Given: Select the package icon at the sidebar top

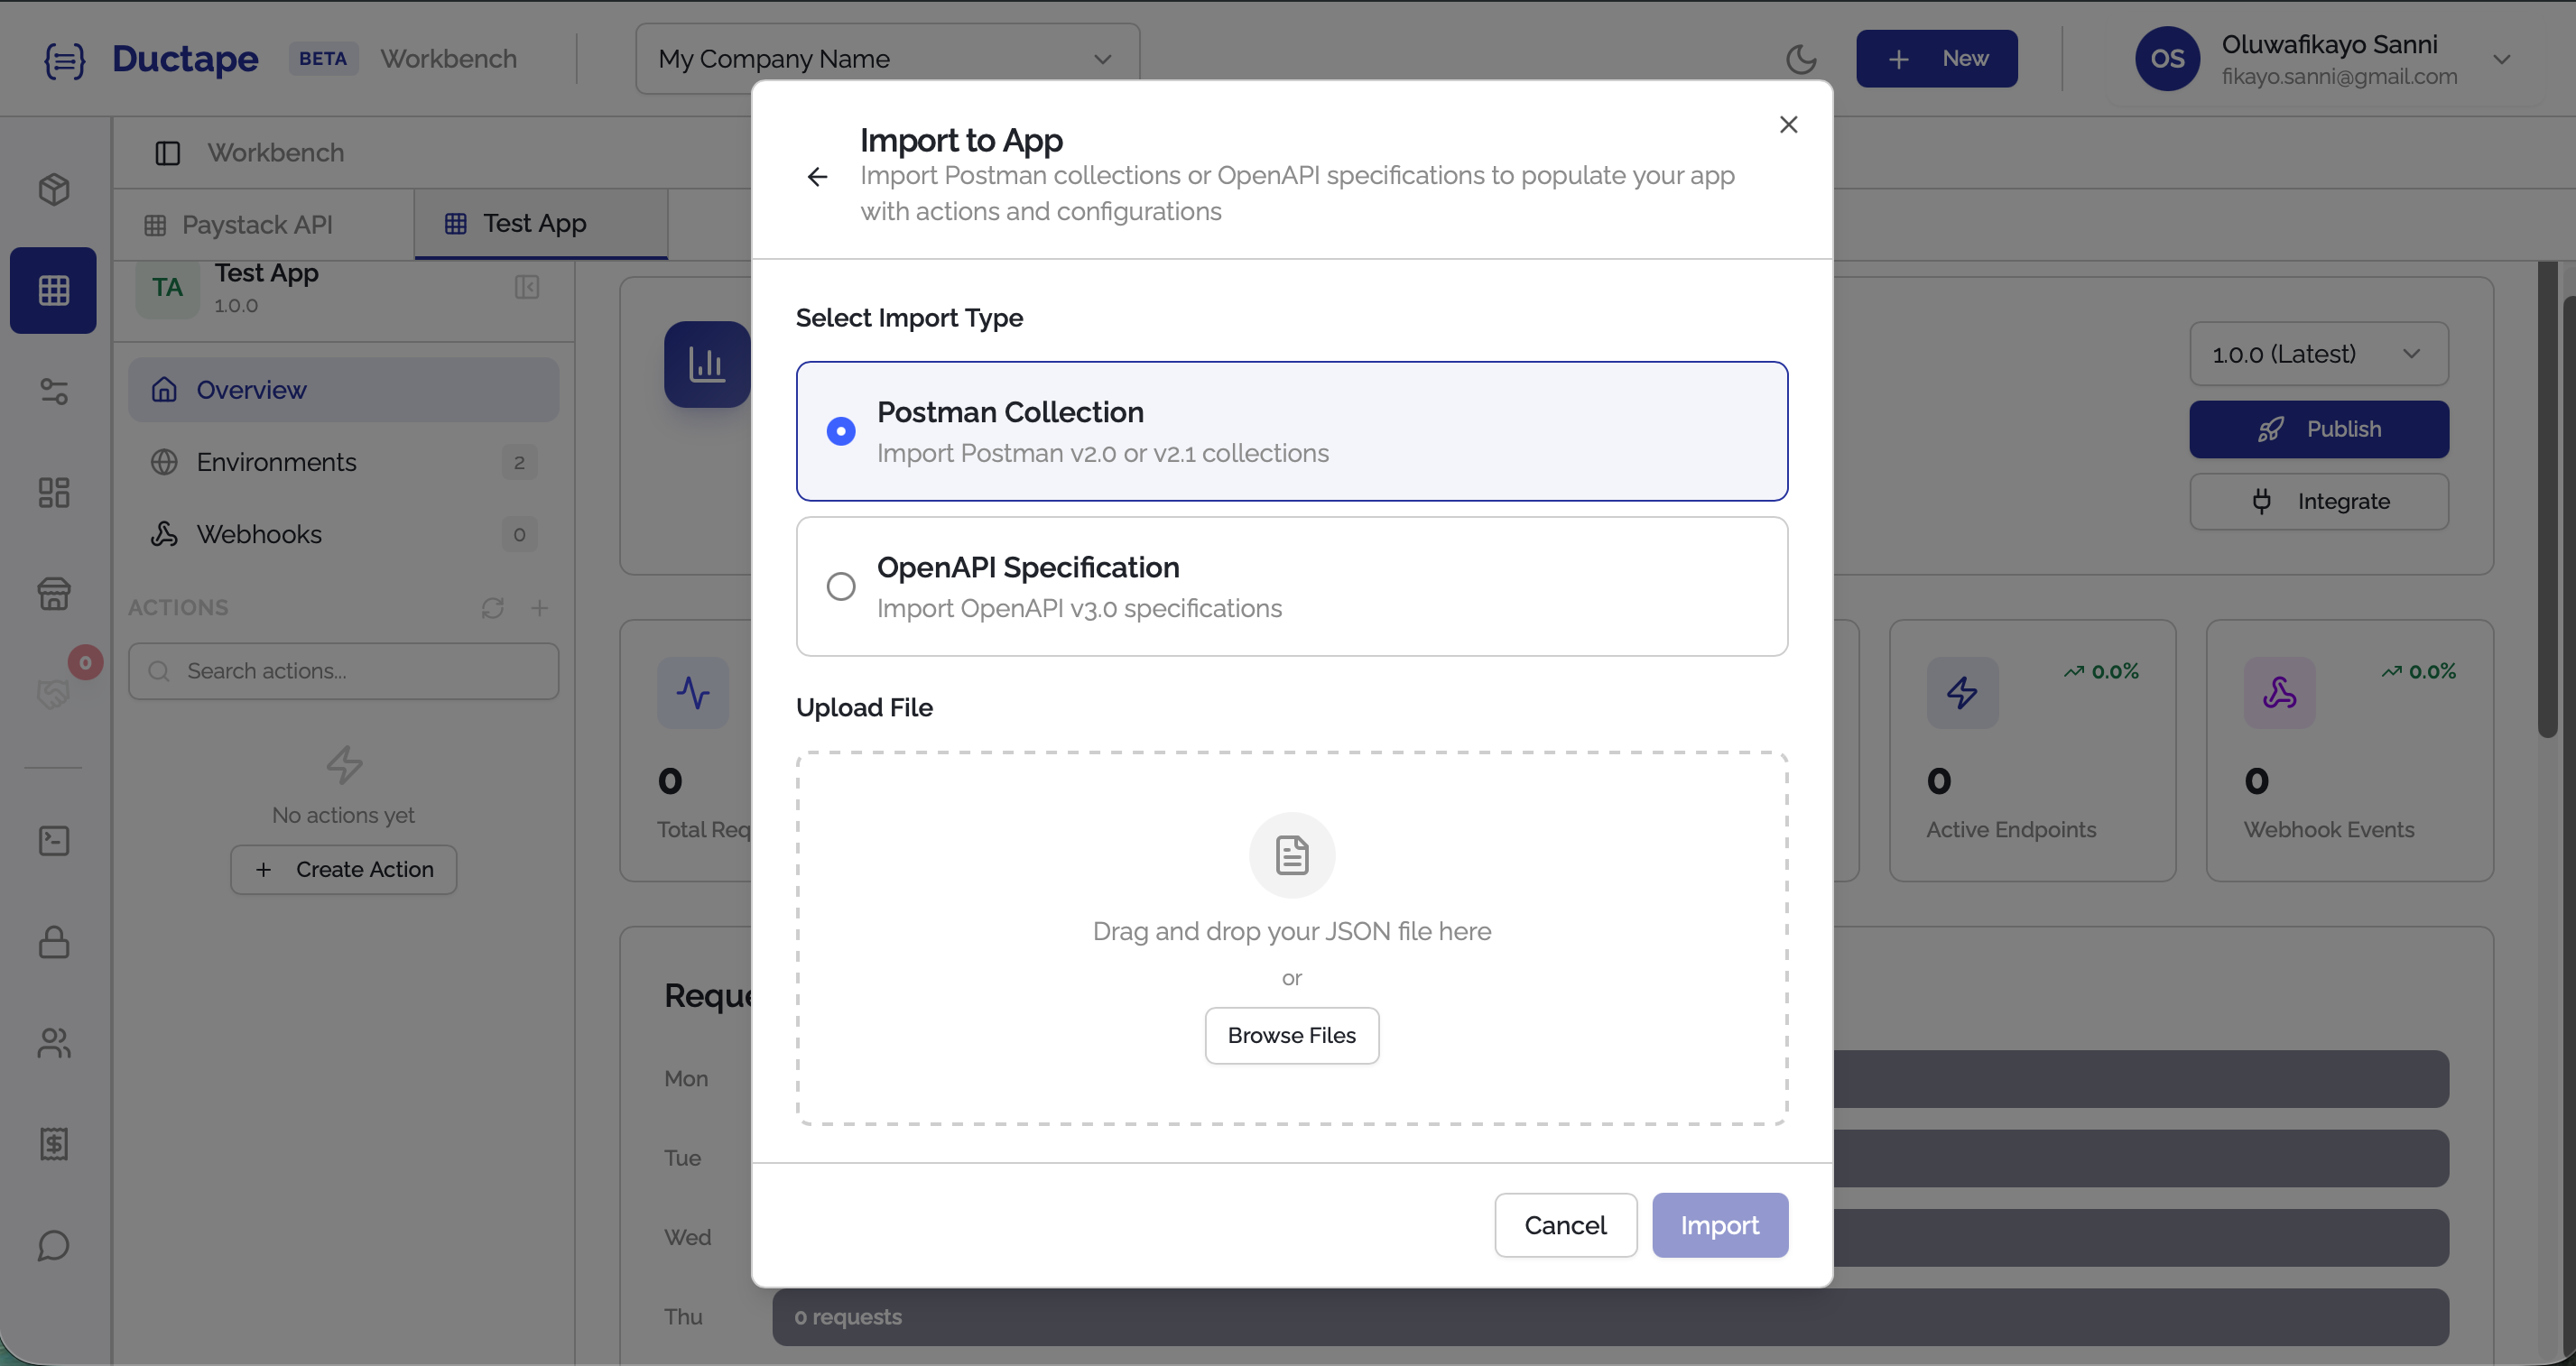Looking at the screenshot, I should pos(53,189).
